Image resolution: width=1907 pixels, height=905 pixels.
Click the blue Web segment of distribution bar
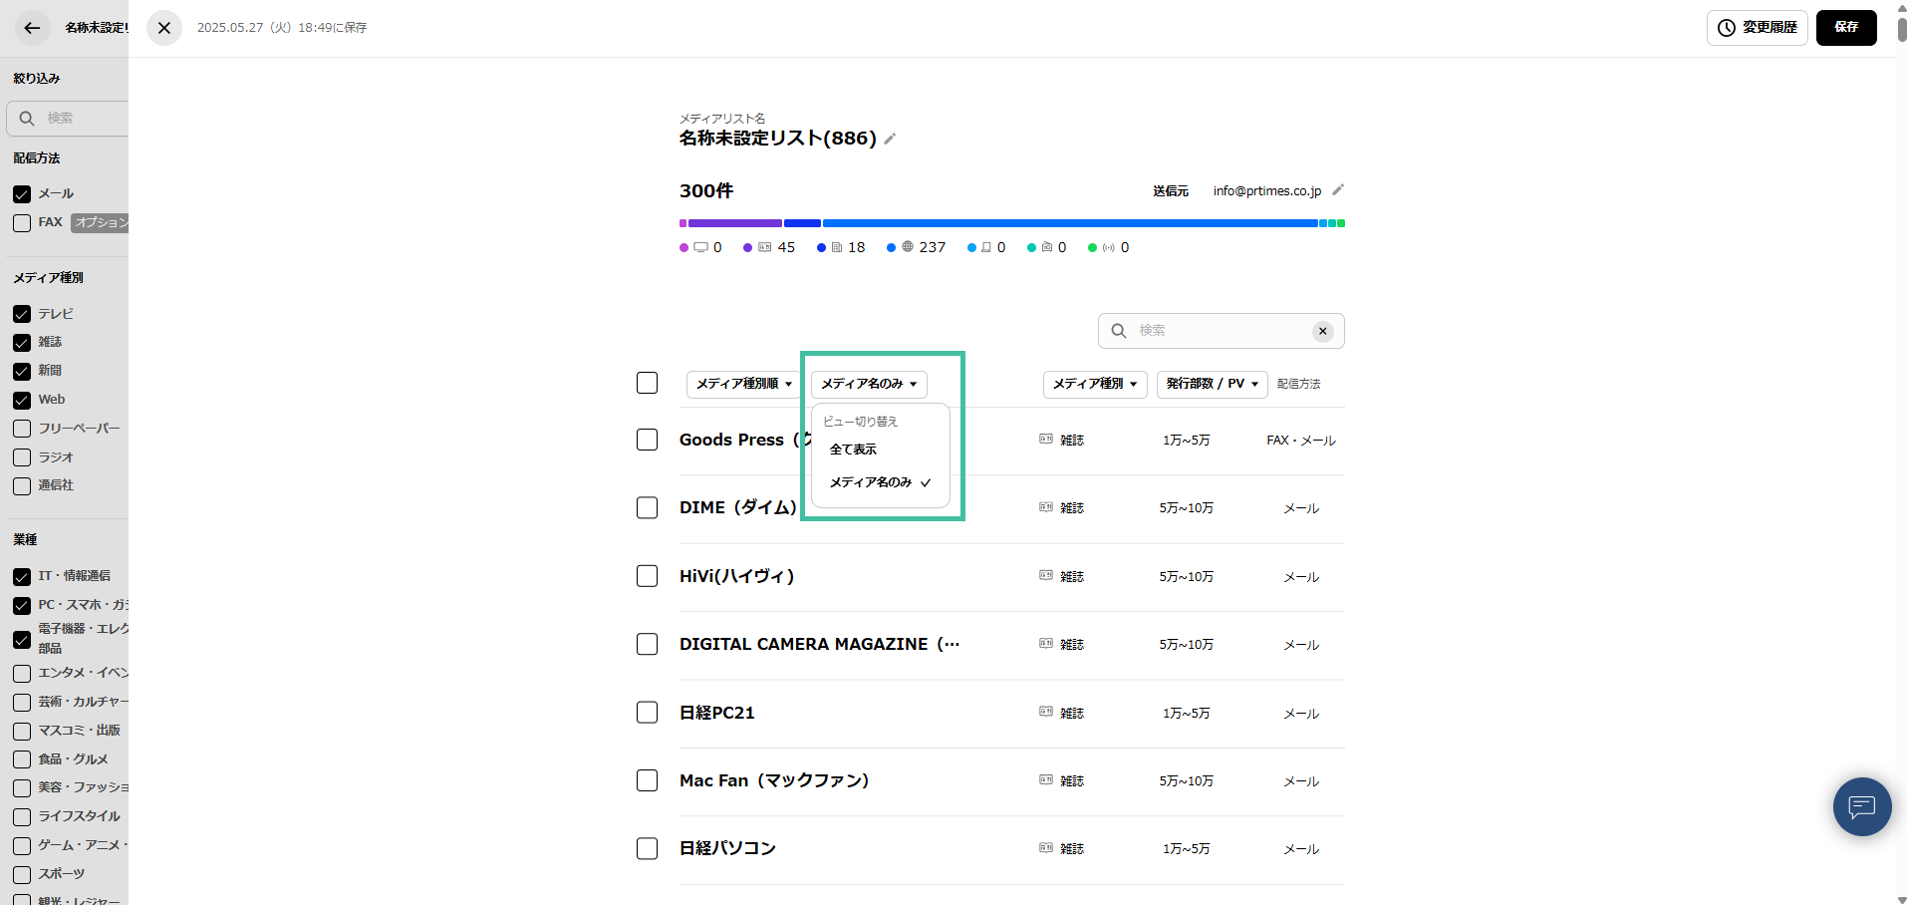(1070, 223)
